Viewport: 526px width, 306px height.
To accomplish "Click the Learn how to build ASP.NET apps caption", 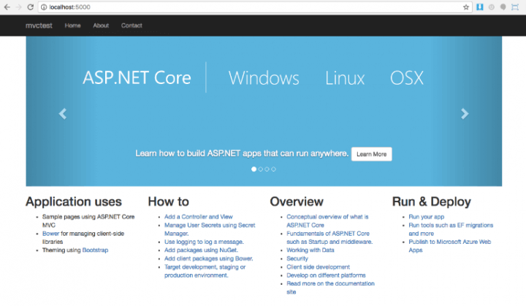I will (242, 153).
